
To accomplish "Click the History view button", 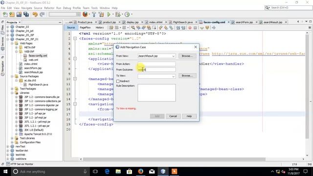I will click(x=100, y=27).
